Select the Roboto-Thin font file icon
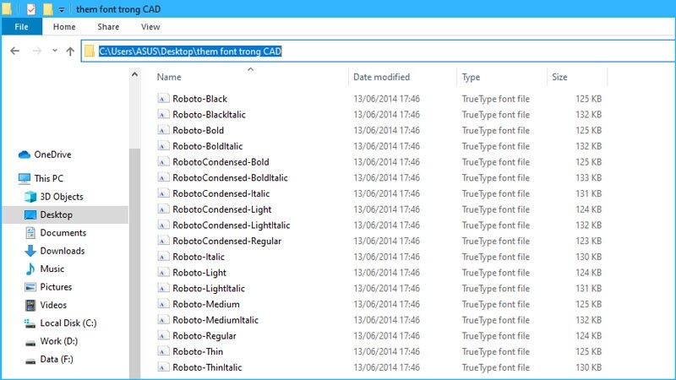Image resolution: width=676 pixels, height=380 pixels. pos(162,351)
